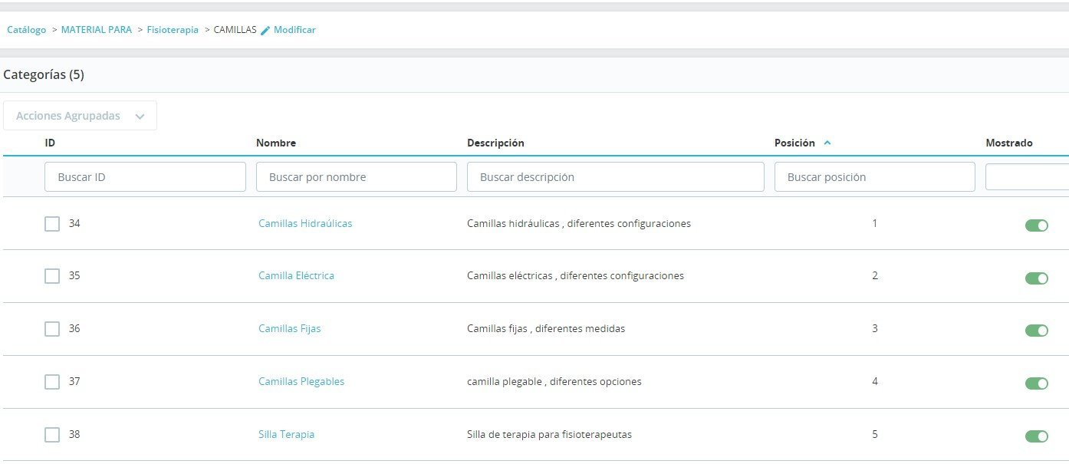The height and width of the screenshot is (464, 1069).
Task: Open the Acciones Agrupadas dropdown
Action: [80, 116]
